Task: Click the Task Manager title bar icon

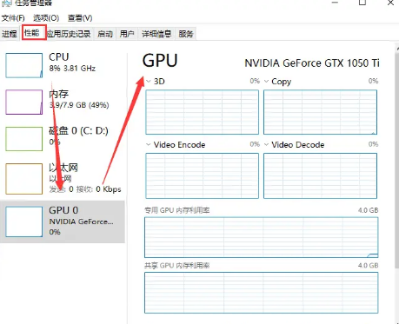Action: [6, 3]
